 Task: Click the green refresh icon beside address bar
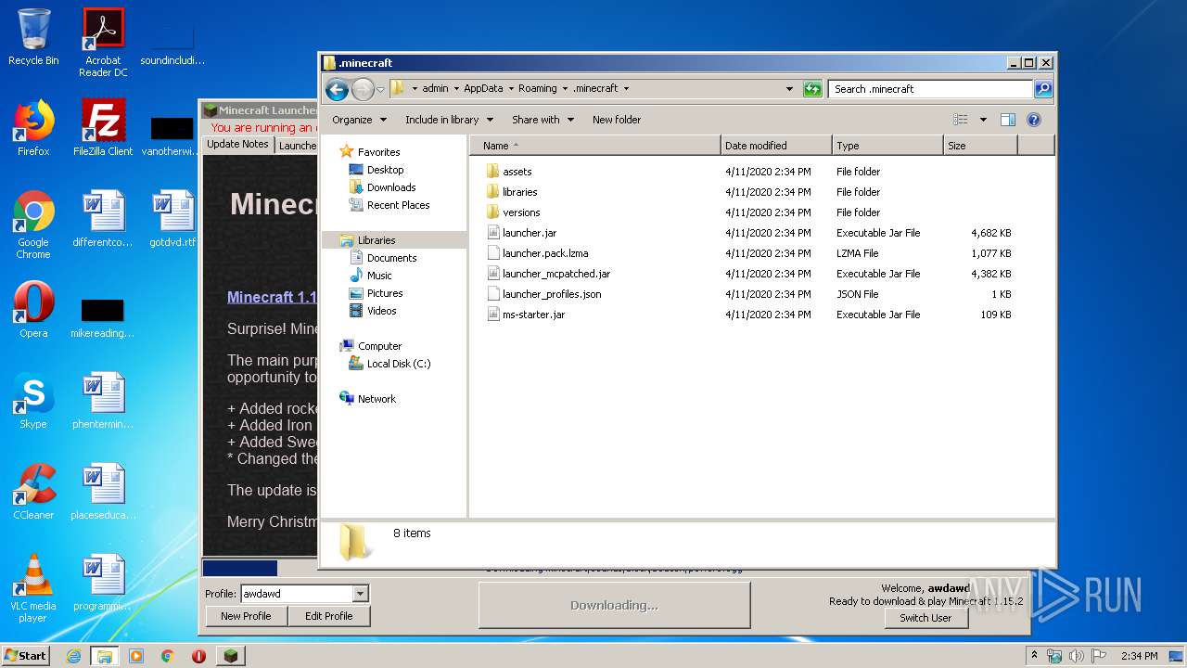coord(812,89)
